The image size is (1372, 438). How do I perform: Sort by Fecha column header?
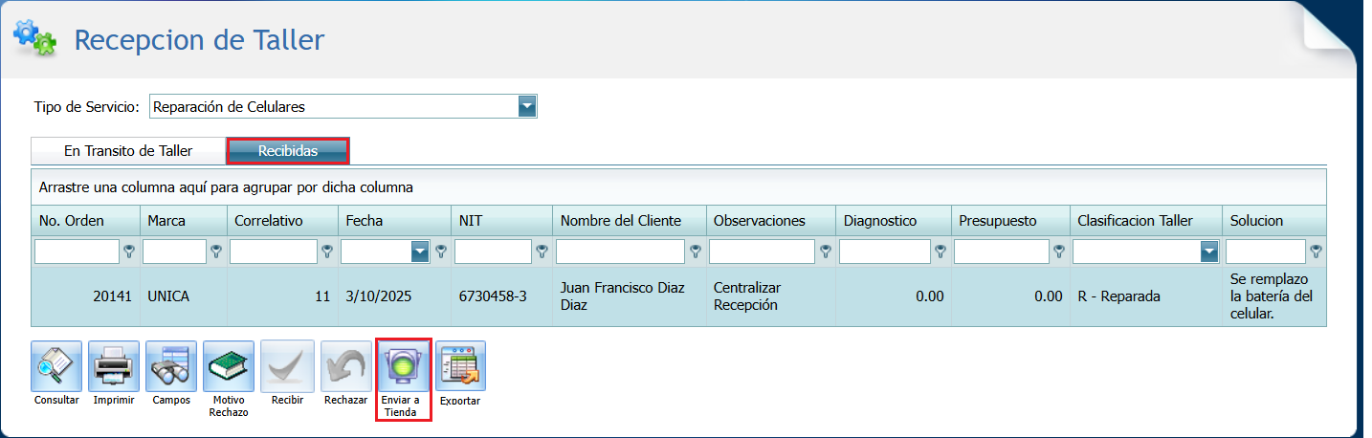(x=395, y=220)
